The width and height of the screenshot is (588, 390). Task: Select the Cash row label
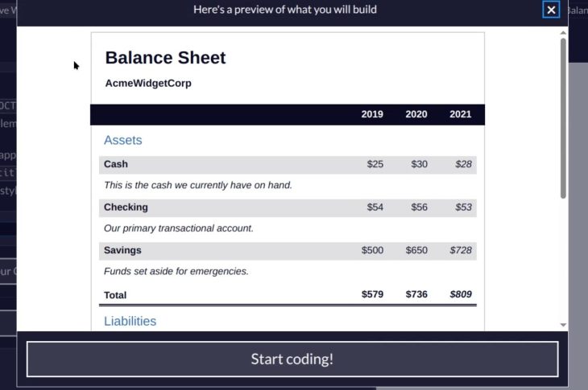click(116, 164)
